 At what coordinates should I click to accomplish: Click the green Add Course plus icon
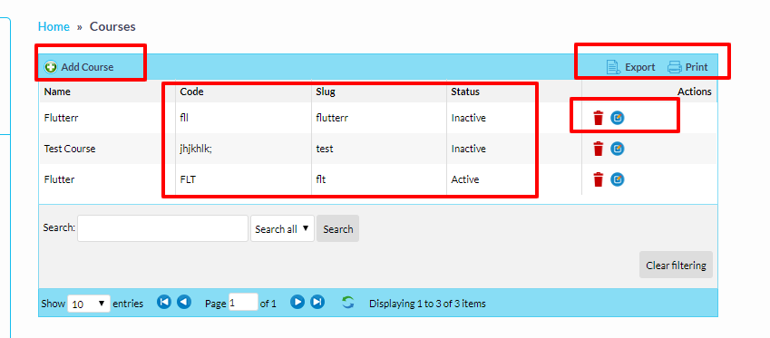click(x=51, y=67)
